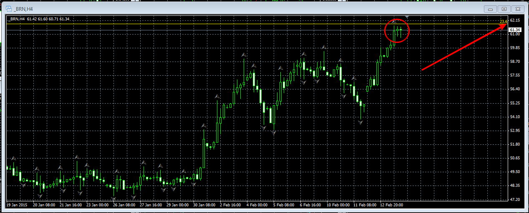The width and height of the screenshot is (529, 213).
Task: Click the 47.20 price scale label
Action: (514, 200)
